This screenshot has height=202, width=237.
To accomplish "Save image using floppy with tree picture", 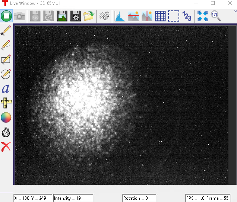I will coord(62,16).
